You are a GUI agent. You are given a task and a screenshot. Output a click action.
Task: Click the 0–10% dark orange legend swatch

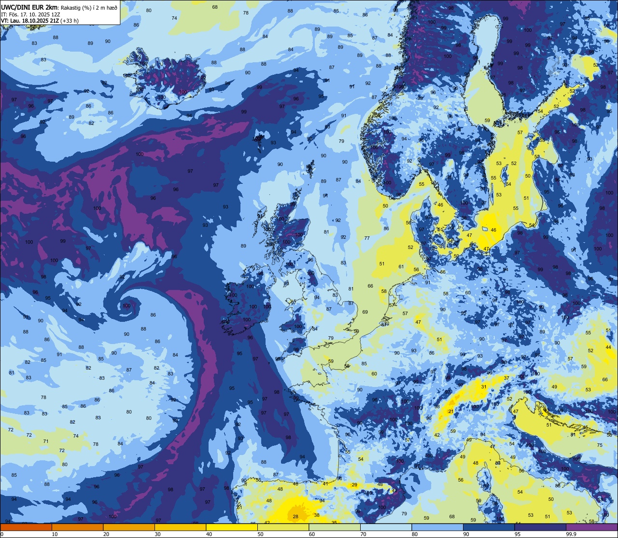point(26,527)
